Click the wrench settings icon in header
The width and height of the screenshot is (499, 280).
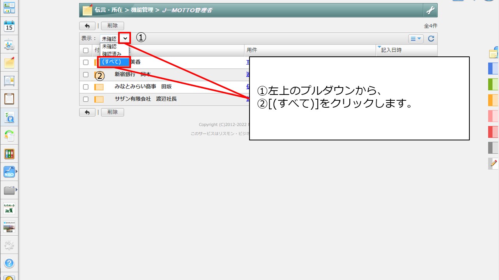click(x=430, y=10)
